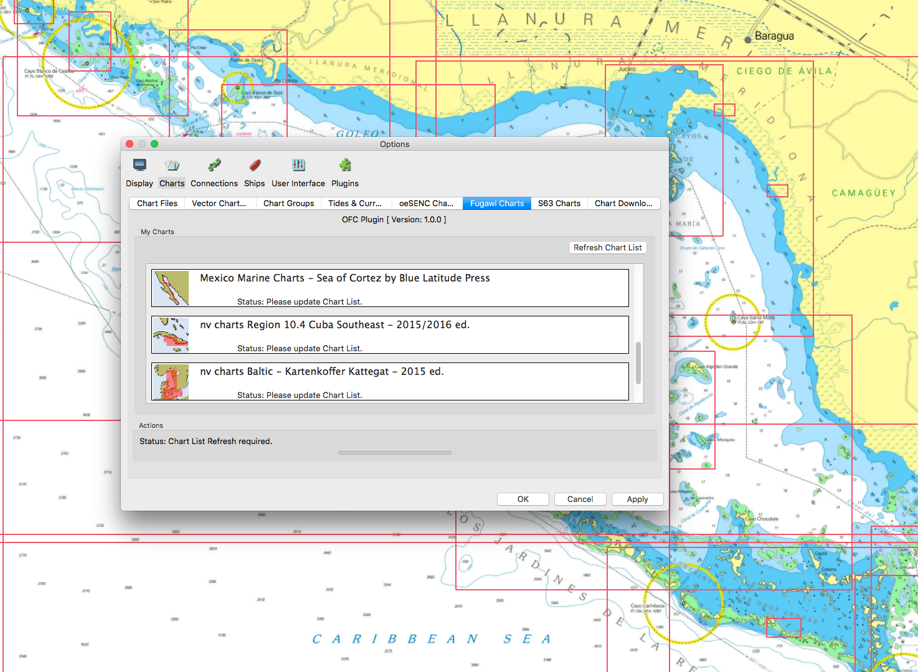Open the Display options icon
This screenshot has height=672, width=918.
pyautogui.click(x=140, y=165)
